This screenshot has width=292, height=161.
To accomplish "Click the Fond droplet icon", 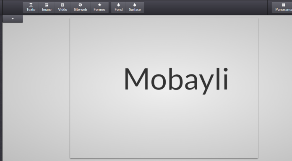I will [x=118, y=5].
